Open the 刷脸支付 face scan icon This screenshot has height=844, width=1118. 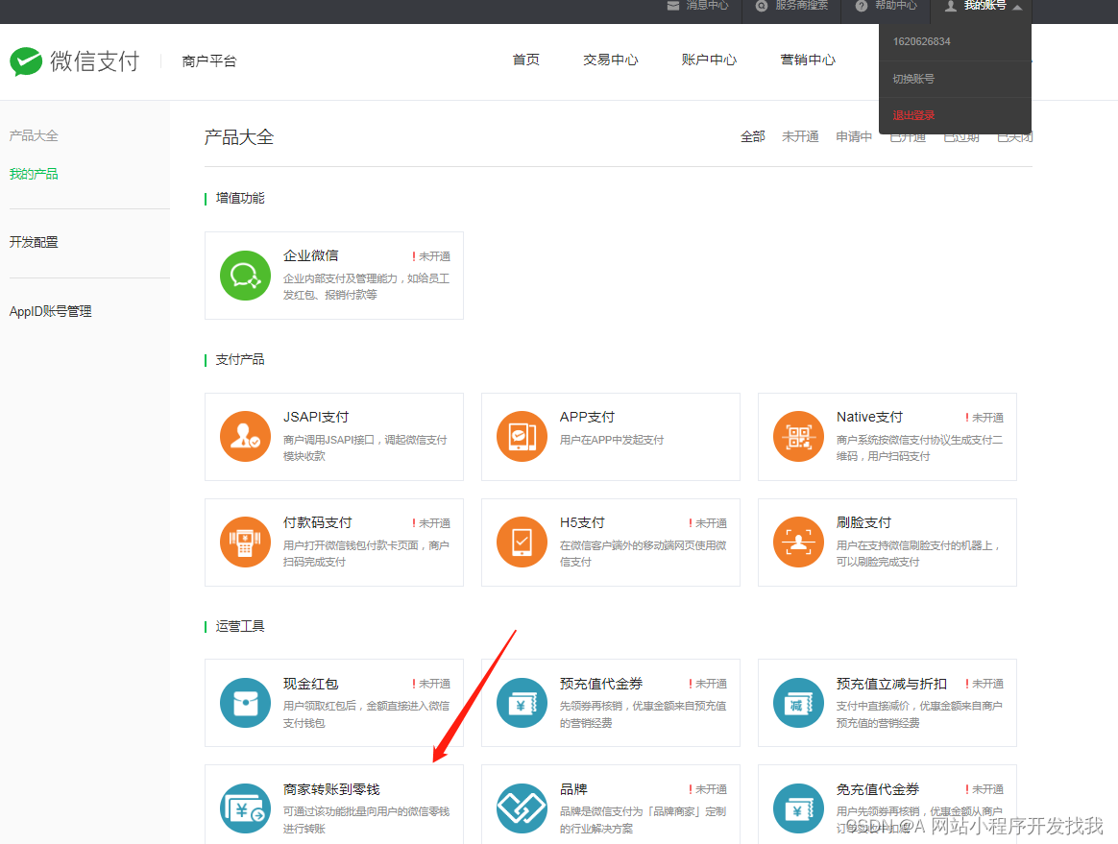pos(798,542)
